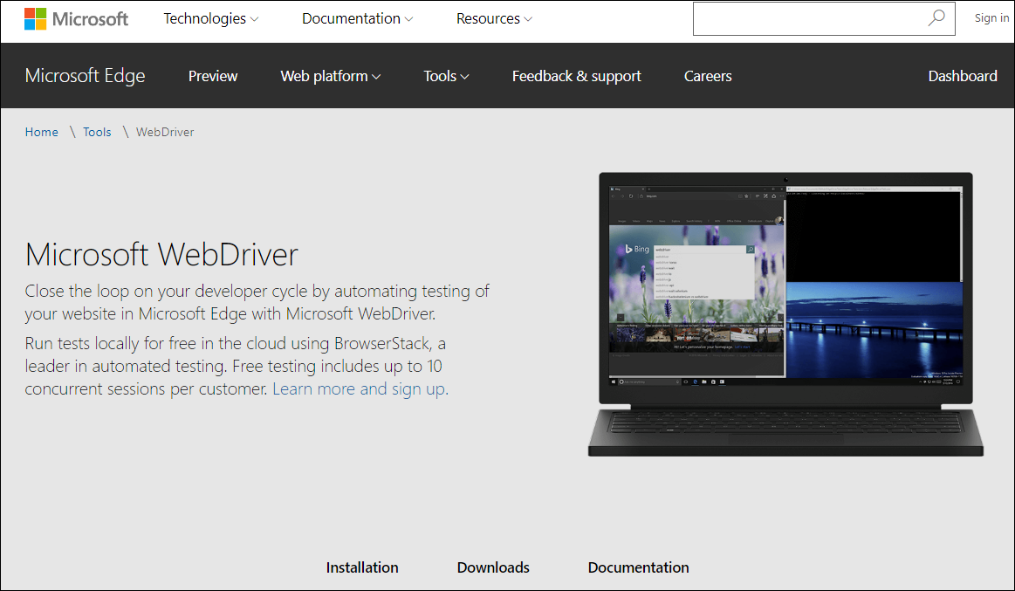The height and width of the screenshot is (591, 1015).
Task: Expand the Documentation dropdown in top bar
Action: (357, 19)
